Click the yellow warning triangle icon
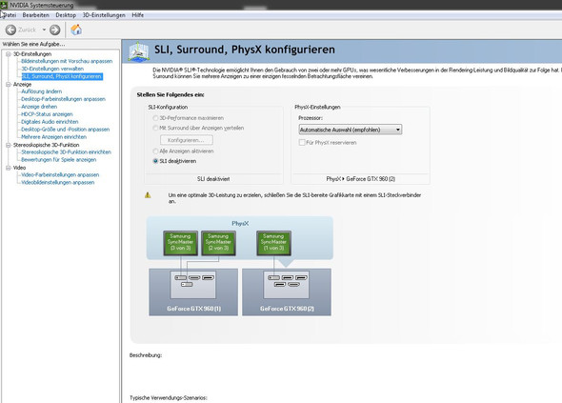 (148, 195)
